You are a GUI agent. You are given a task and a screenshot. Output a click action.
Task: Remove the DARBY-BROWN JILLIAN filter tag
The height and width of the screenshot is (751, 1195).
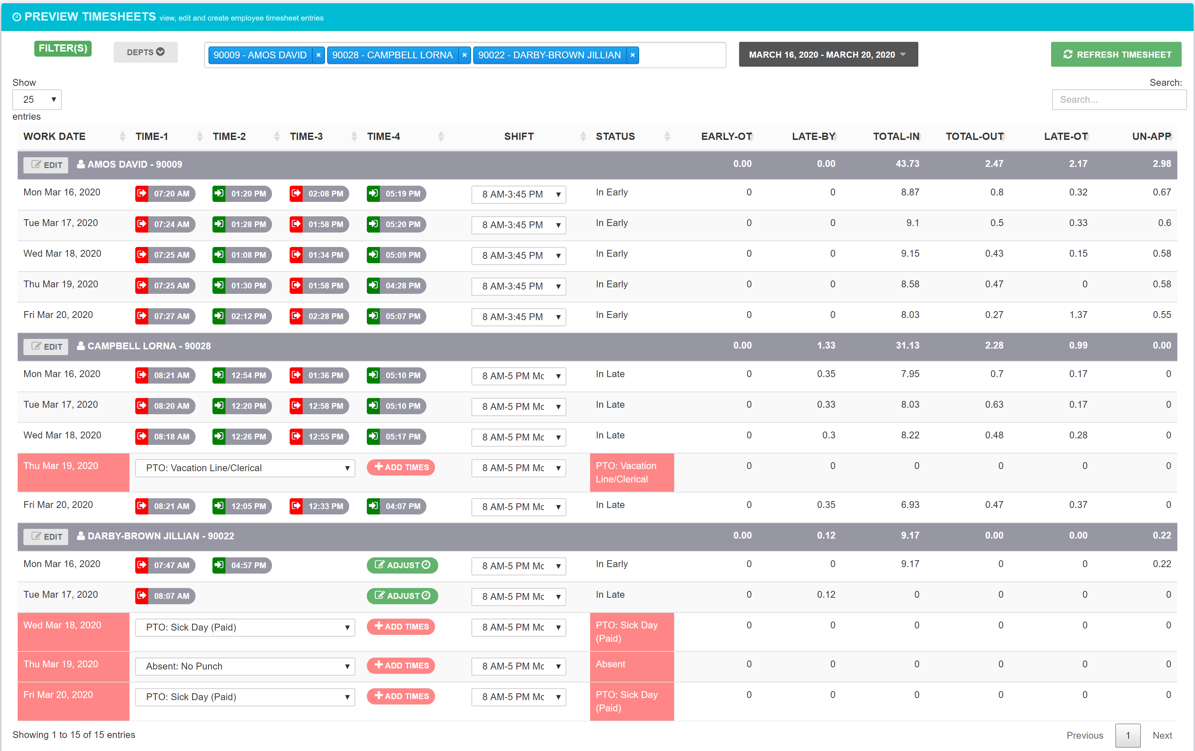pyautogui.click(x=633, y=55)
